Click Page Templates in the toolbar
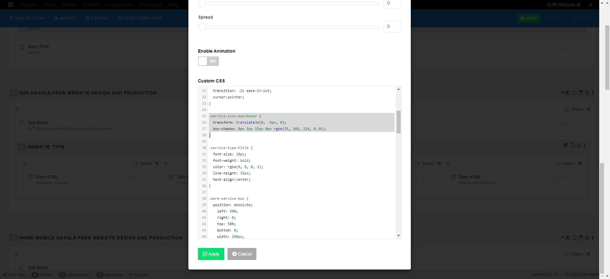 pyautogui.click(x=140, y=18)
